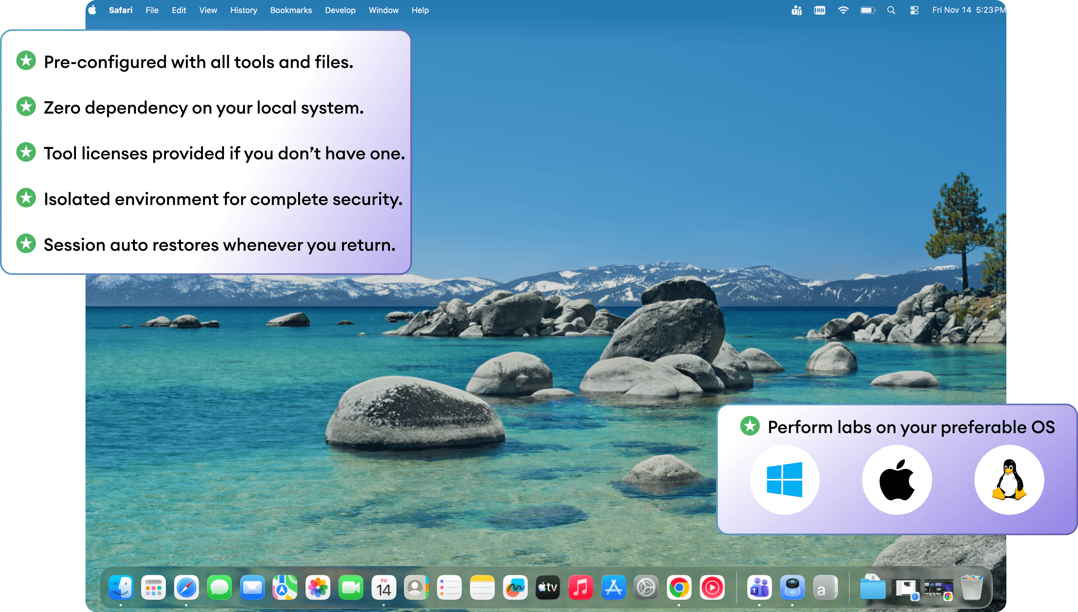The height and width of the screenshot is (612, 1078).
Task: Open the Trash in the Dock
Action: (972, 587)
